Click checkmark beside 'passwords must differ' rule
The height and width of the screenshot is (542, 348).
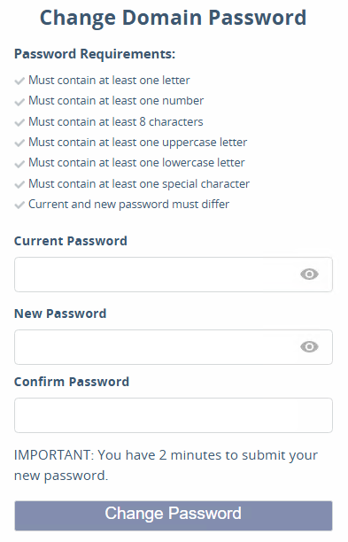pos(19,205)
